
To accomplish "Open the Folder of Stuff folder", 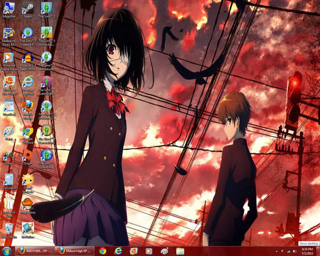I will point(9,208).
